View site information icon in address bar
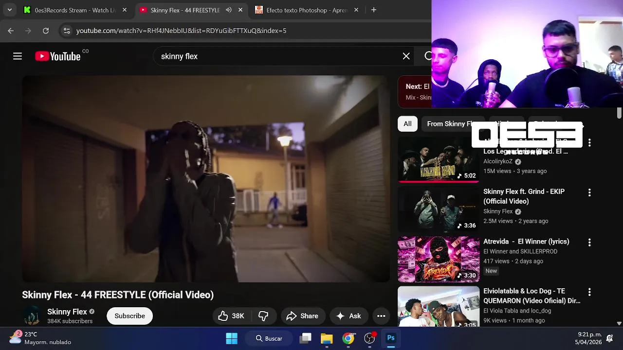The width and height of the screenshot is (623, 350). [67, 31]
